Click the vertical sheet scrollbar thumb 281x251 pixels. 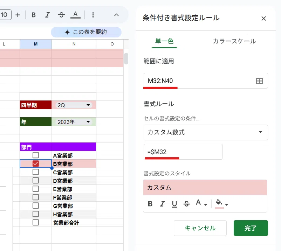(126, 58)
